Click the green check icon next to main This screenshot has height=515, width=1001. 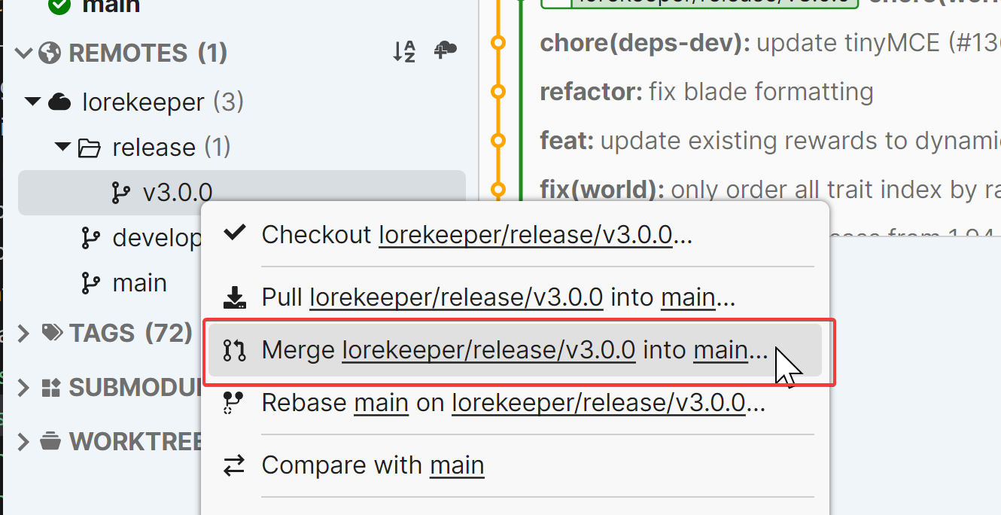59,6
